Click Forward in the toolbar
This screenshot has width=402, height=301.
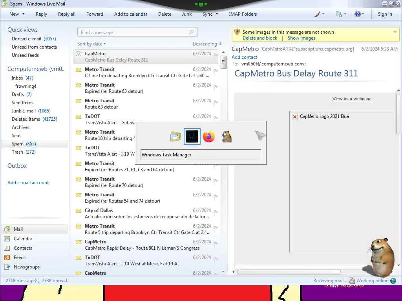click(x=95, y=14)
